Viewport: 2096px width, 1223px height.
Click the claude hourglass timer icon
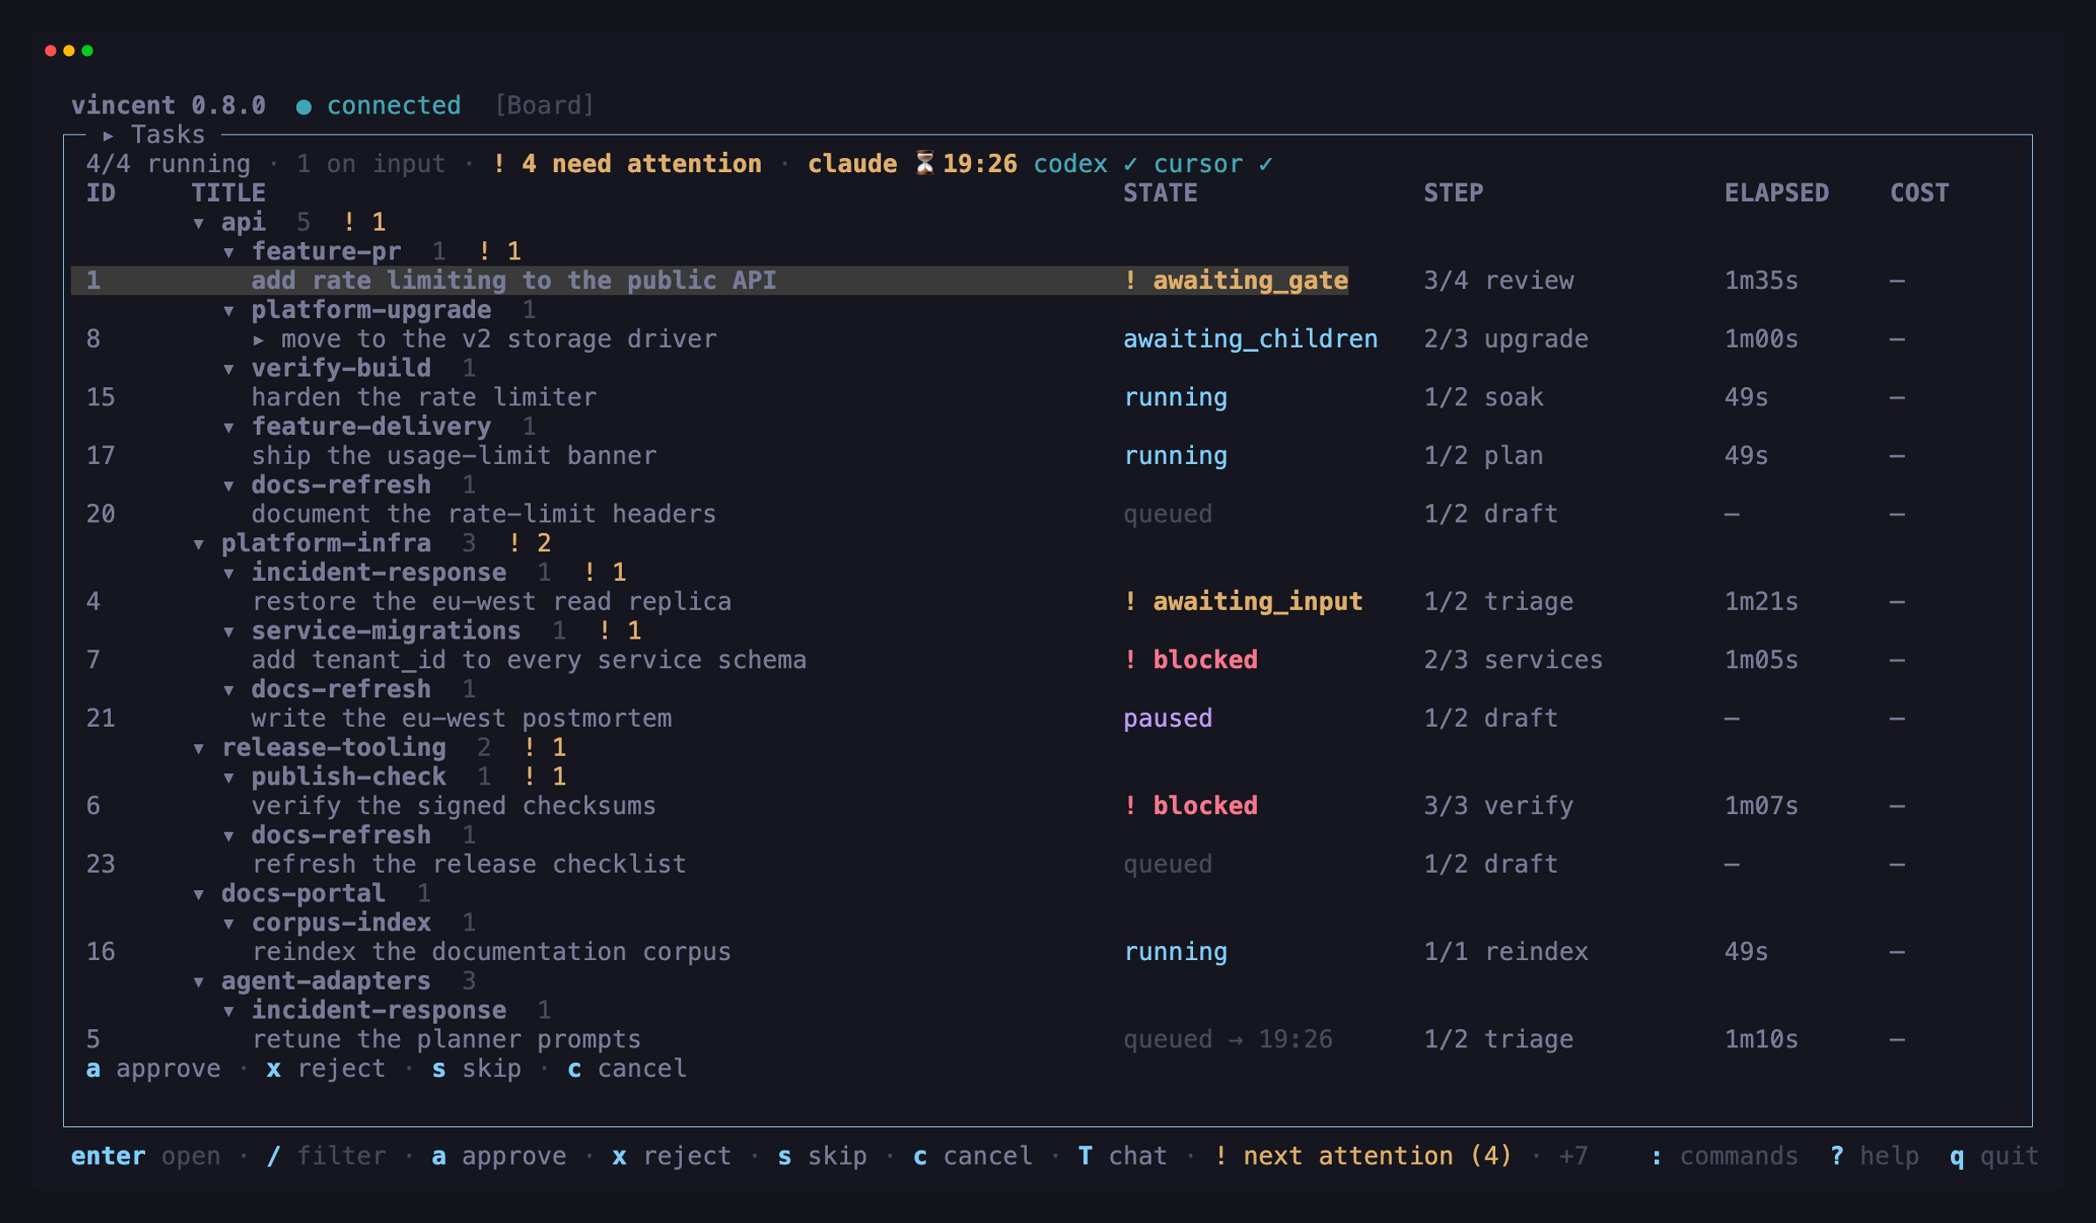point(924,163)
